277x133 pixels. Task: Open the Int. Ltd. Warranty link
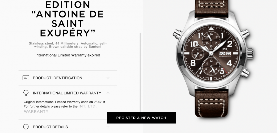(x=60, y=109)
